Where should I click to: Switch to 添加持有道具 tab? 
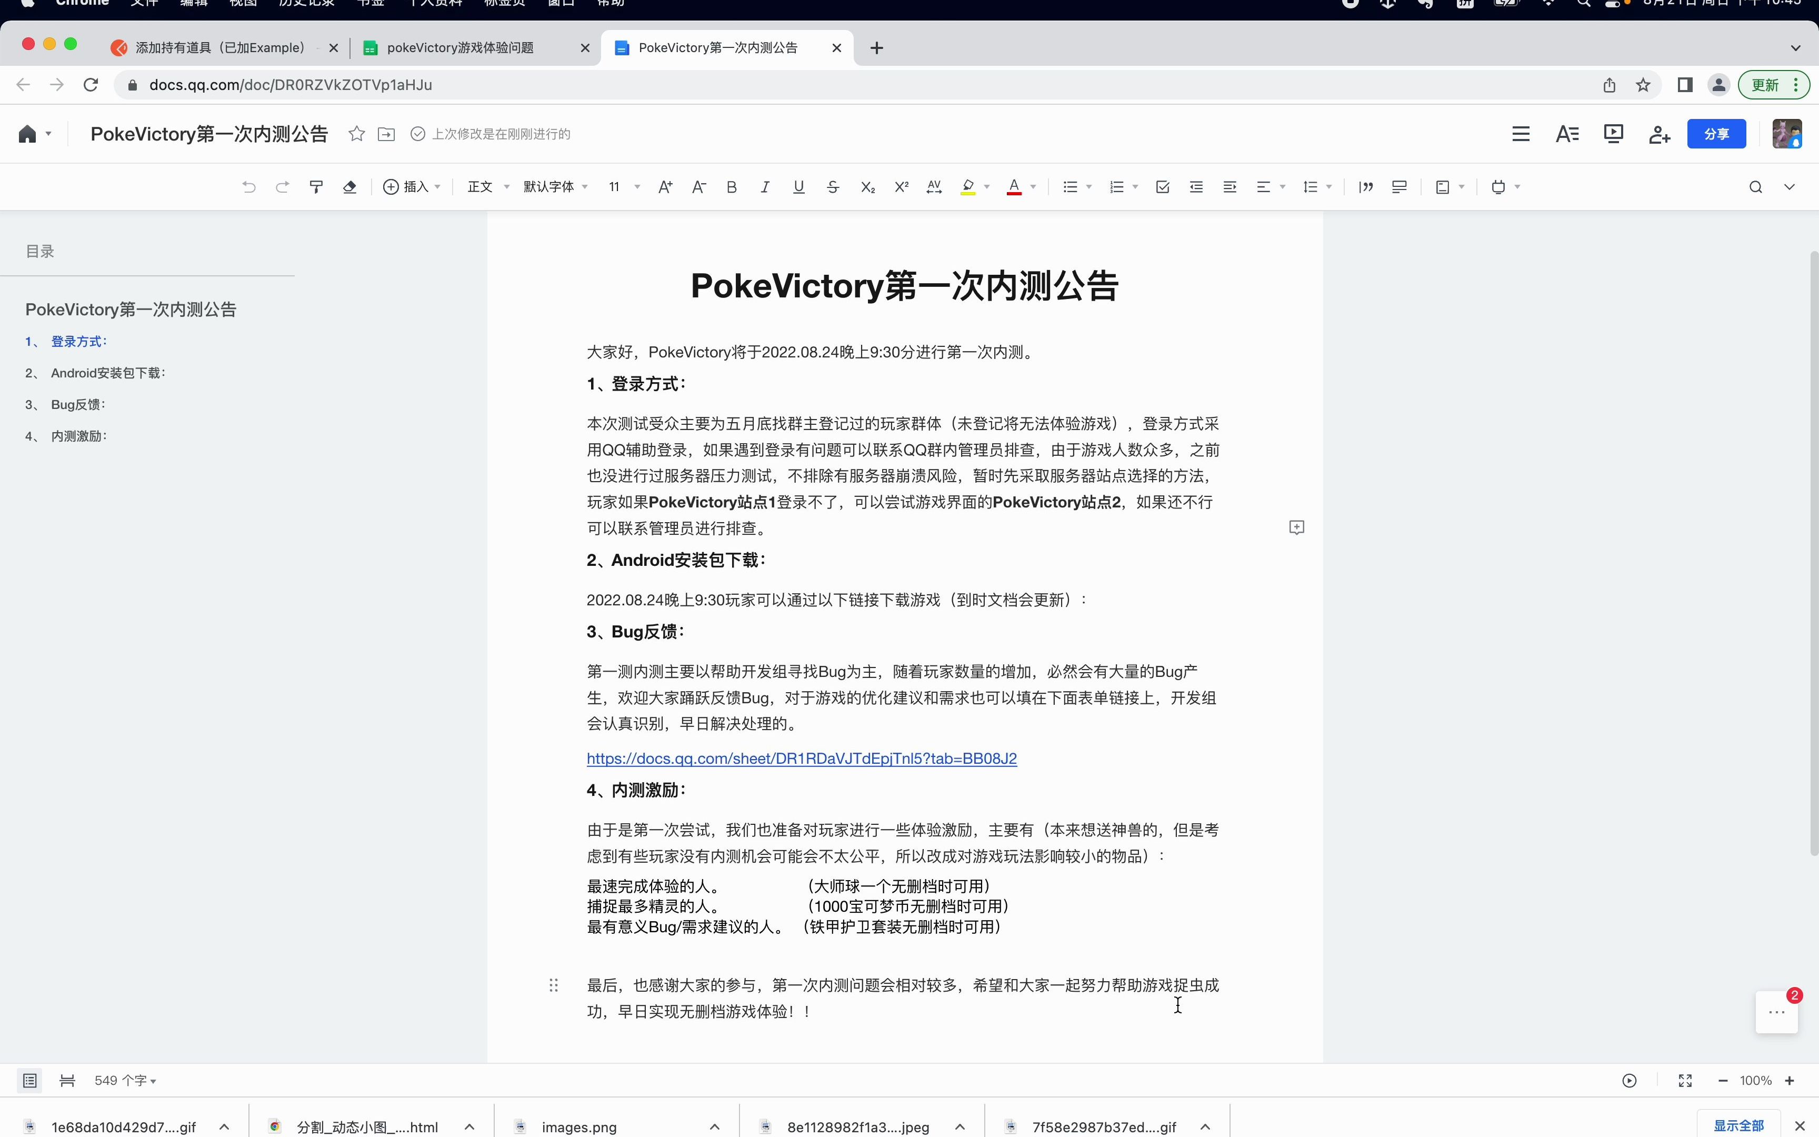(x=220, y=48)
